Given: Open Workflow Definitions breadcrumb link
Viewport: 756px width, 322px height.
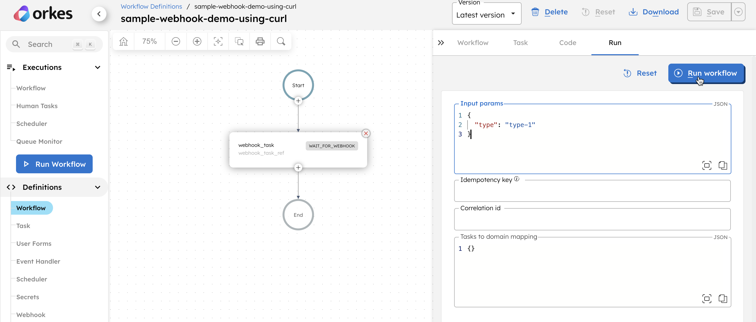Looking at the screenshot, I should (x=151, y=7).
